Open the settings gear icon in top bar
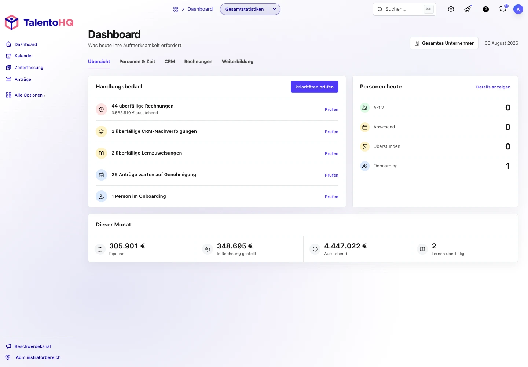The width and height of the screenshot is (528, 367). pyautogui.click(x=451, y=9)
